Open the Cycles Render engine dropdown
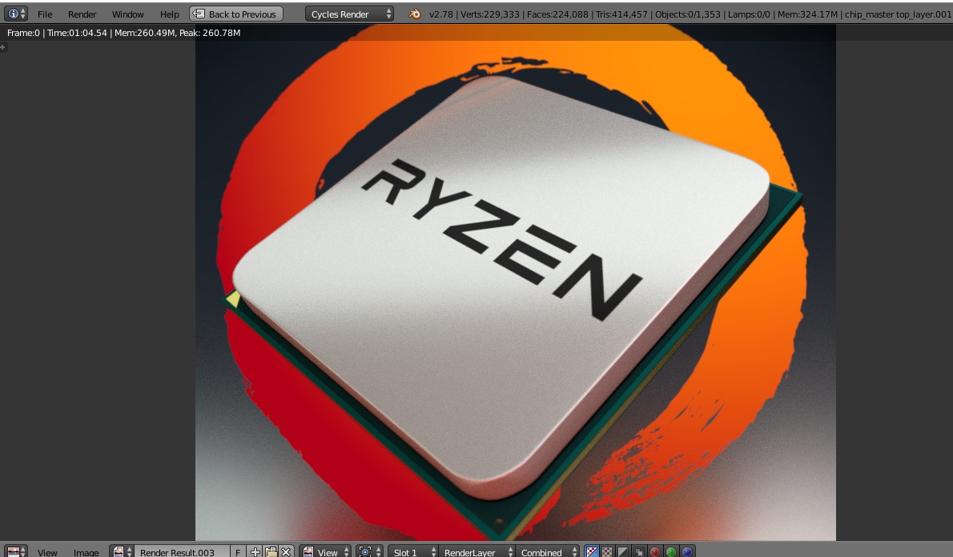953x557 pixels. pyautogui.click(x=349, y=14)
